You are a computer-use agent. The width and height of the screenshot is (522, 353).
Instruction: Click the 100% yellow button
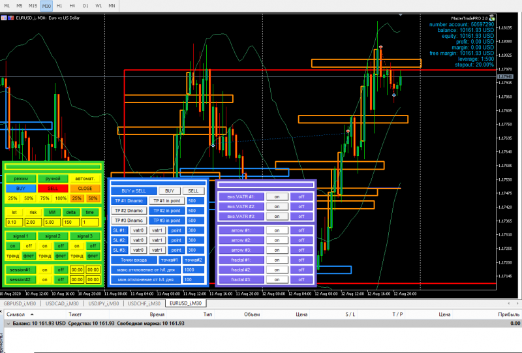(x=61, y=198)
